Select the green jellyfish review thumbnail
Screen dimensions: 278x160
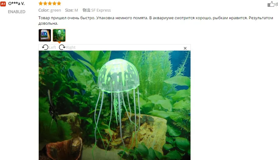[x=59, y=35]
